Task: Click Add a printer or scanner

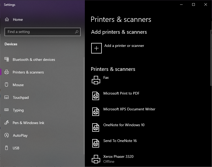Action: [124, 48]
